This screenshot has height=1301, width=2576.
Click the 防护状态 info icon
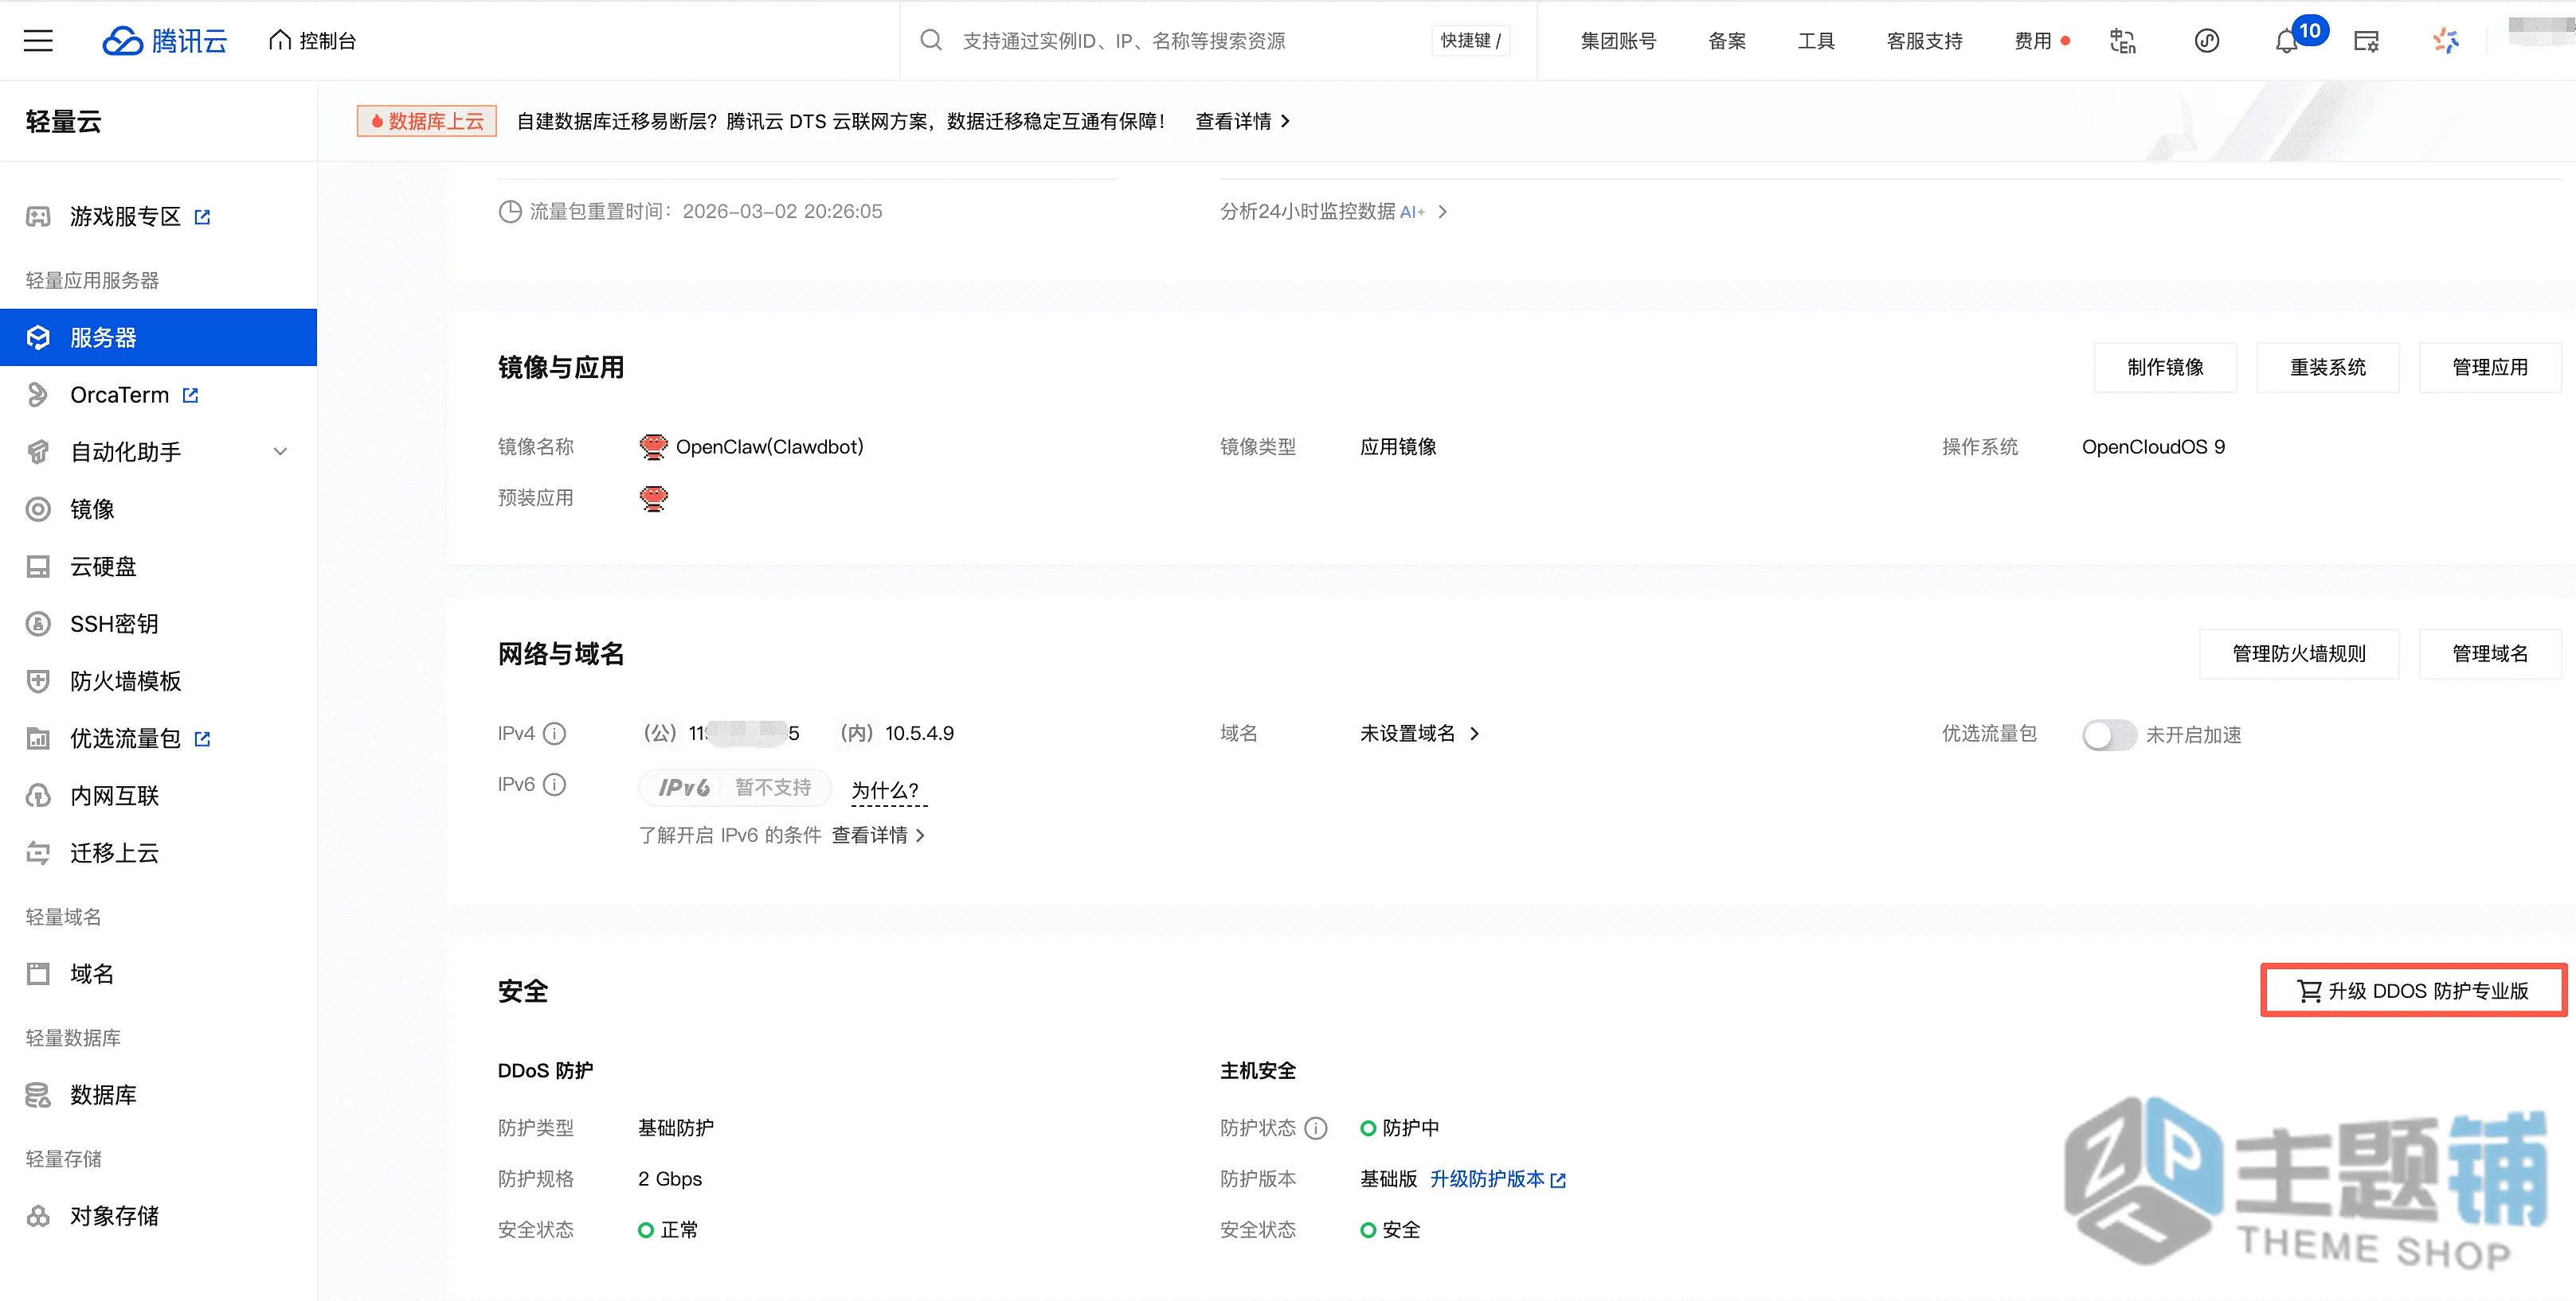point(1316,1128)
